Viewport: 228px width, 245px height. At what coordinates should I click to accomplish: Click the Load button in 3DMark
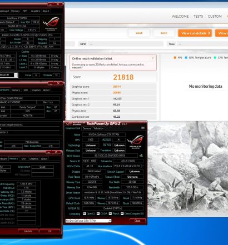139,33
